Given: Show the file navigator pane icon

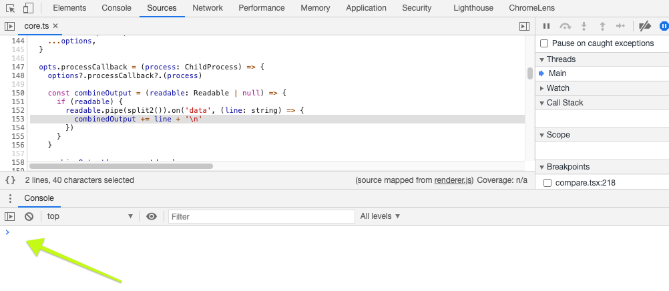Looking at the screenshot, I should pyautogui.click(x=9, y=26).
